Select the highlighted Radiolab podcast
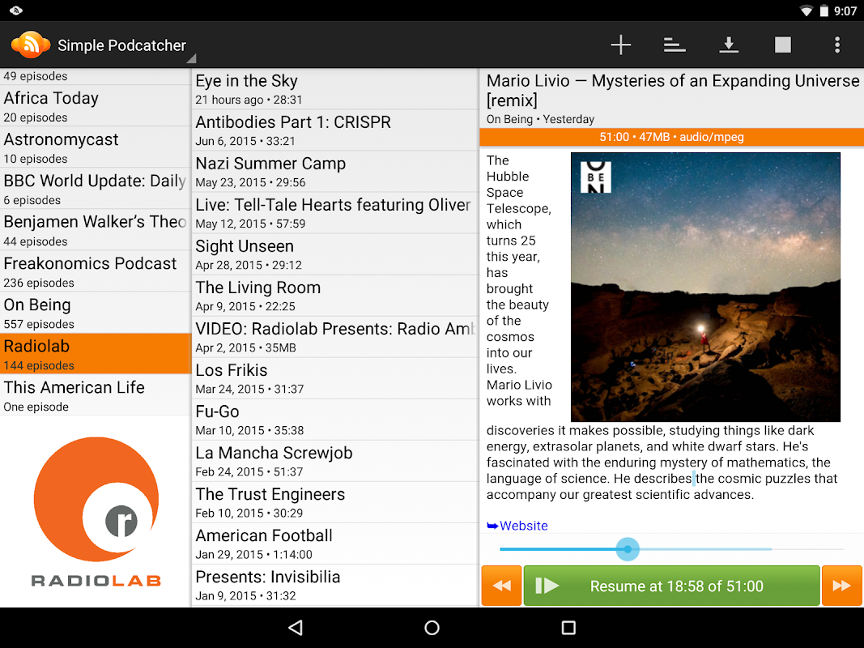This screenshot has width=864, height=648. (95, 354)
